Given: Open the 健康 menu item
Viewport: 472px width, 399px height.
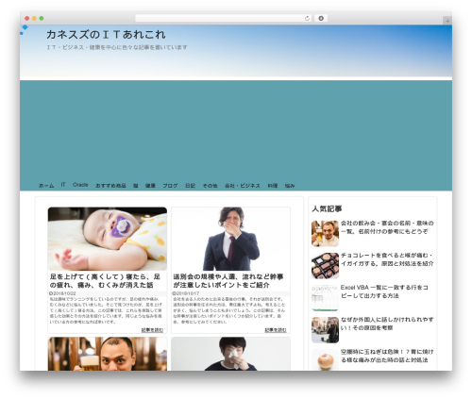Looking at the screenshot, I should 150,186.
